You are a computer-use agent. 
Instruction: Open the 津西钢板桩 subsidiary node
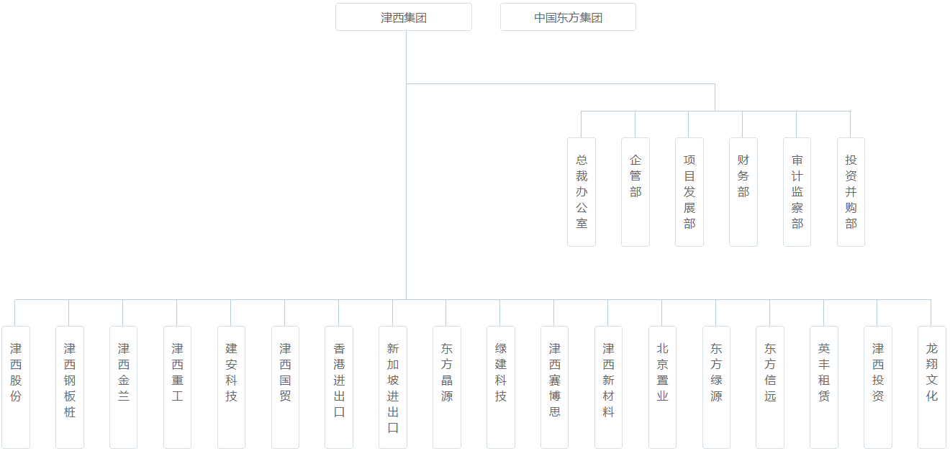point(70,387)
